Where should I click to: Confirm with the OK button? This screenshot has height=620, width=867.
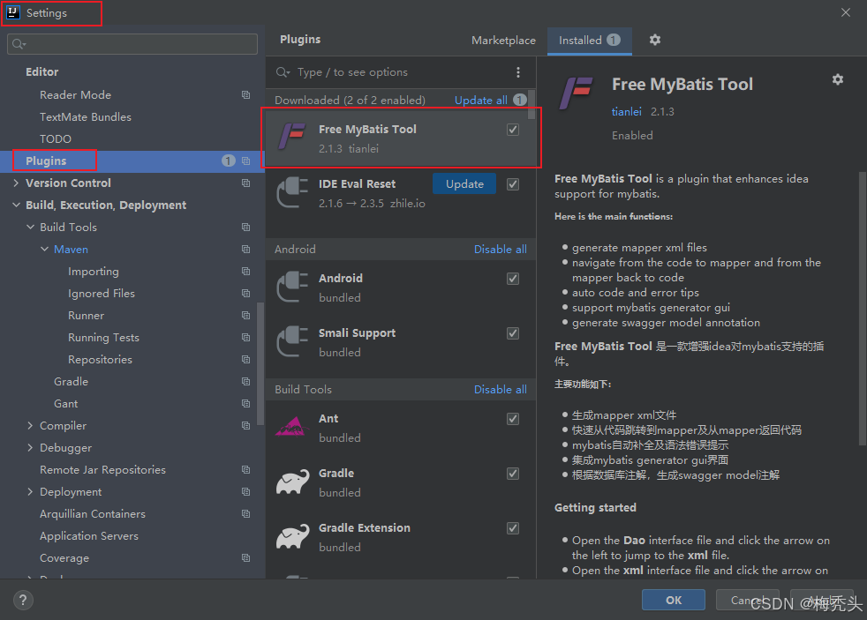pyautogui.click(x=674, y=600)
